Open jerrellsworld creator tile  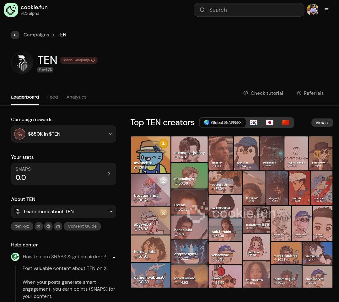[189, 276]
